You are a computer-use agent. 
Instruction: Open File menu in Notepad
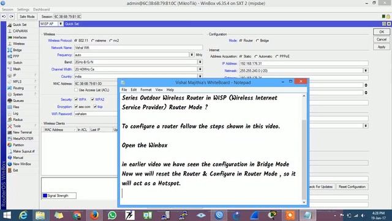coord(124,90)
